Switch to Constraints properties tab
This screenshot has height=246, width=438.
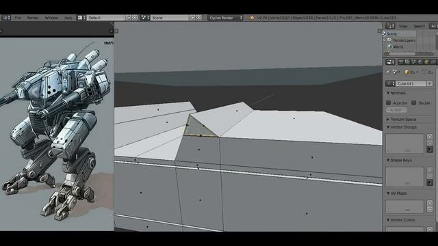tap(433, 62)
